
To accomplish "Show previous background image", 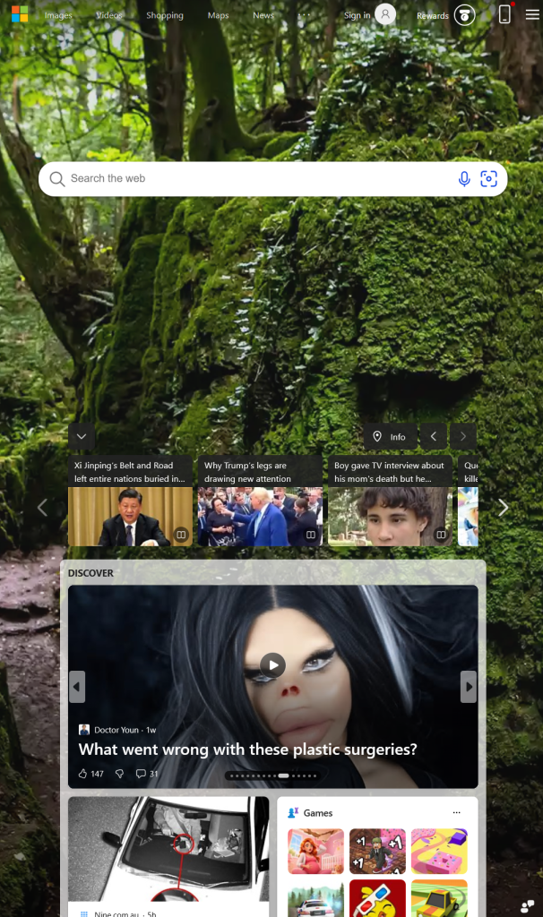I will [x=434, y=436].
